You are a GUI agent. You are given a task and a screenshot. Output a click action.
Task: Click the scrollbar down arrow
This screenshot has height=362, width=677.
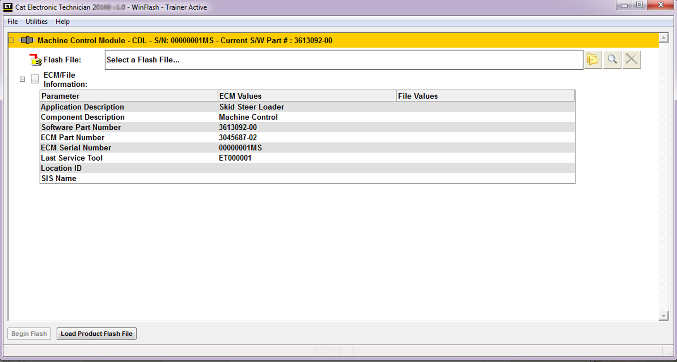click(663, 316)
